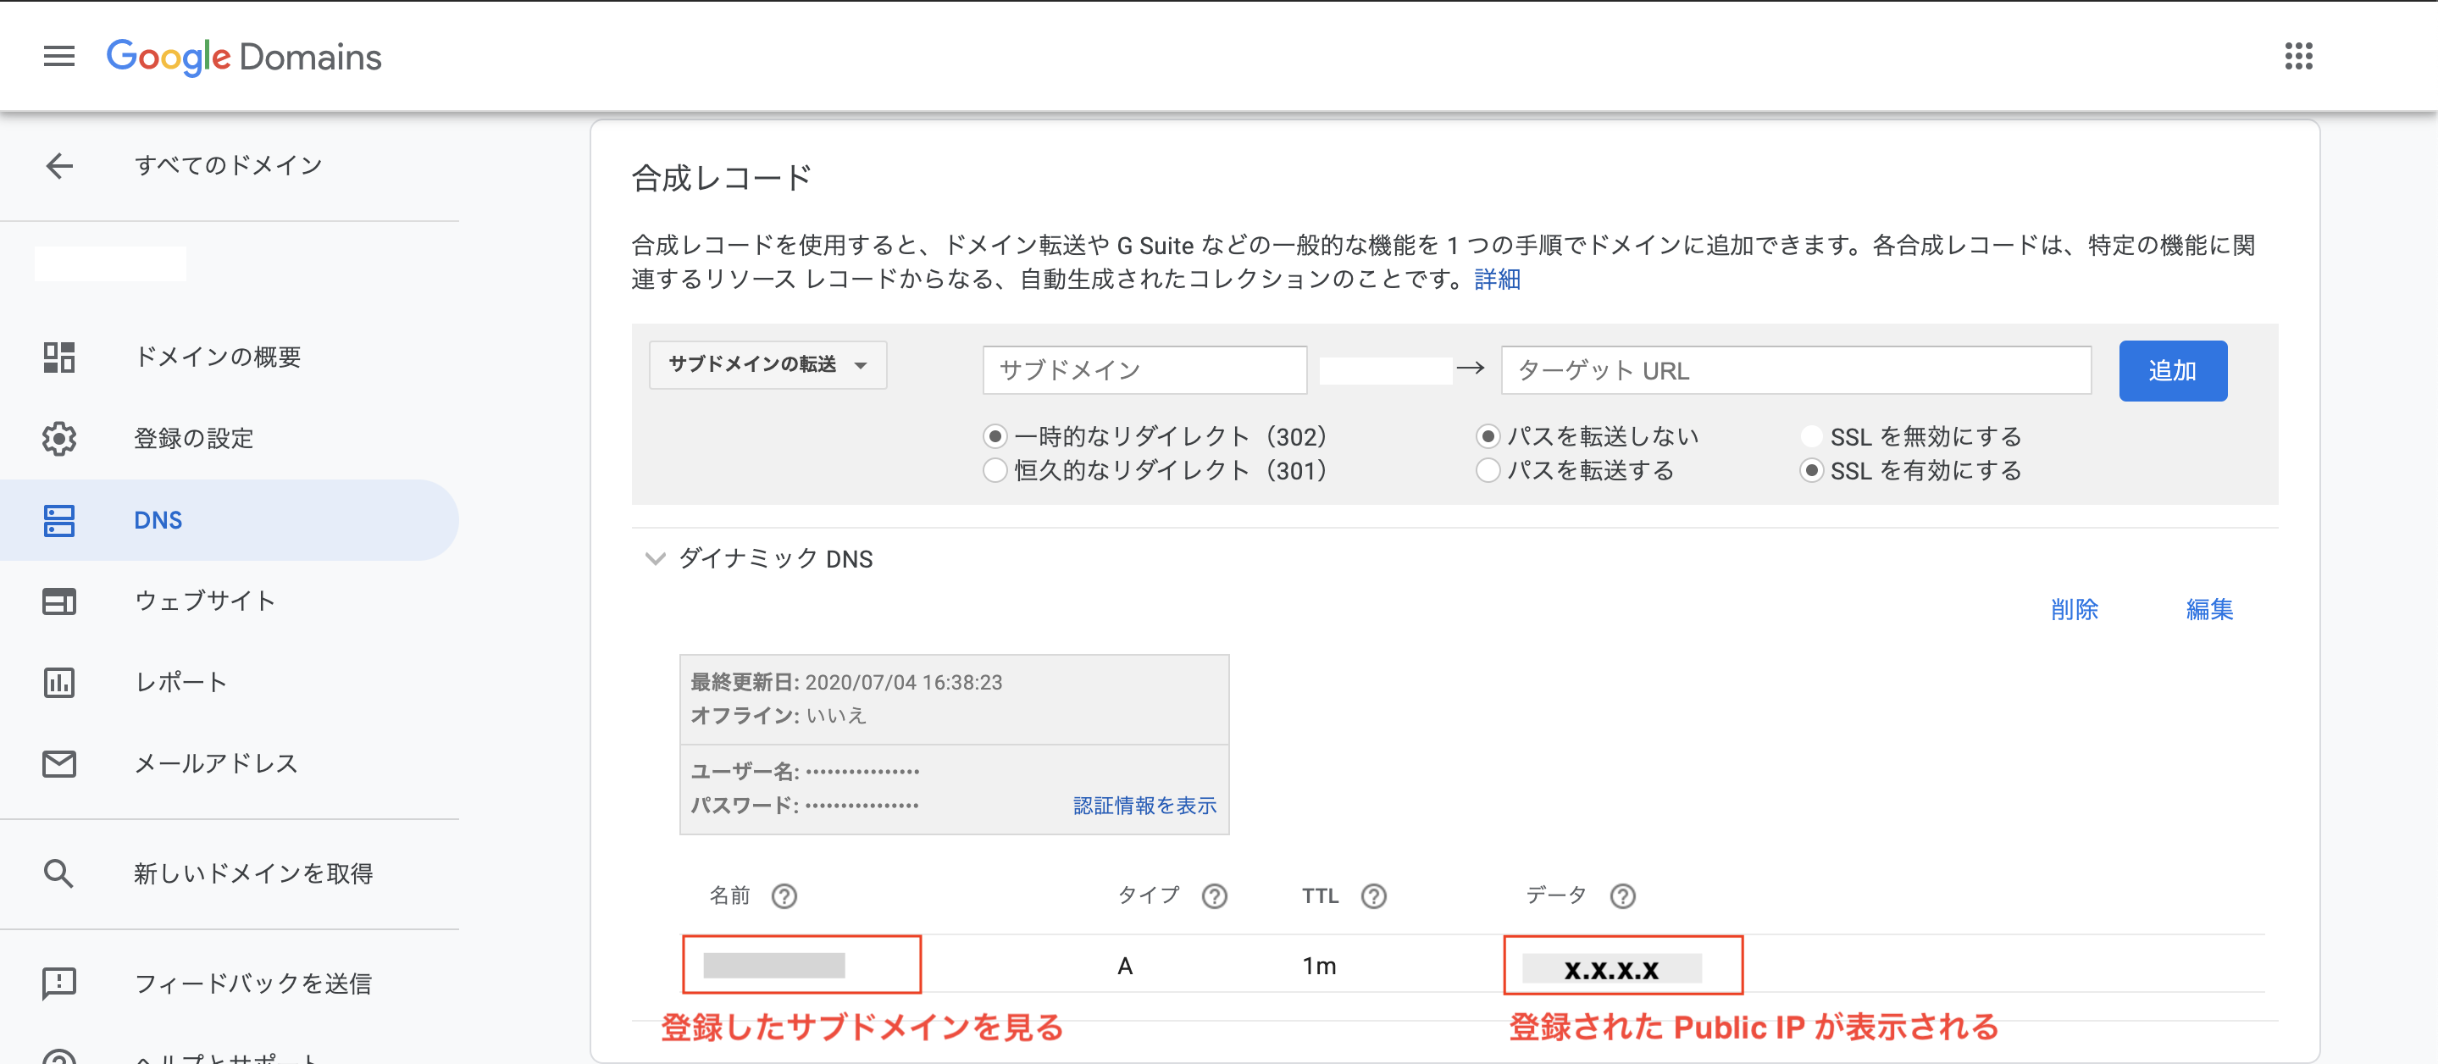Select the DNS storage icon in the sidebar
The height and width of the screenshot is (1064, 2438).
[58, 519]
